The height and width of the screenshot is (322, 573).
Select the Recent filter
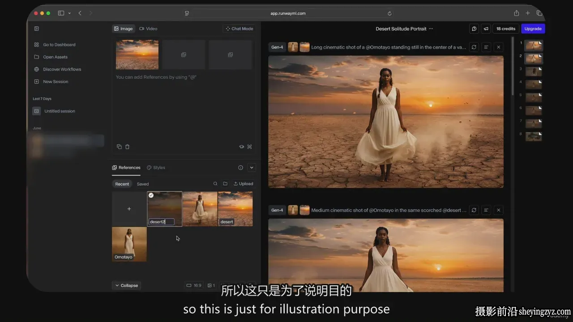[x=122, y=184]
